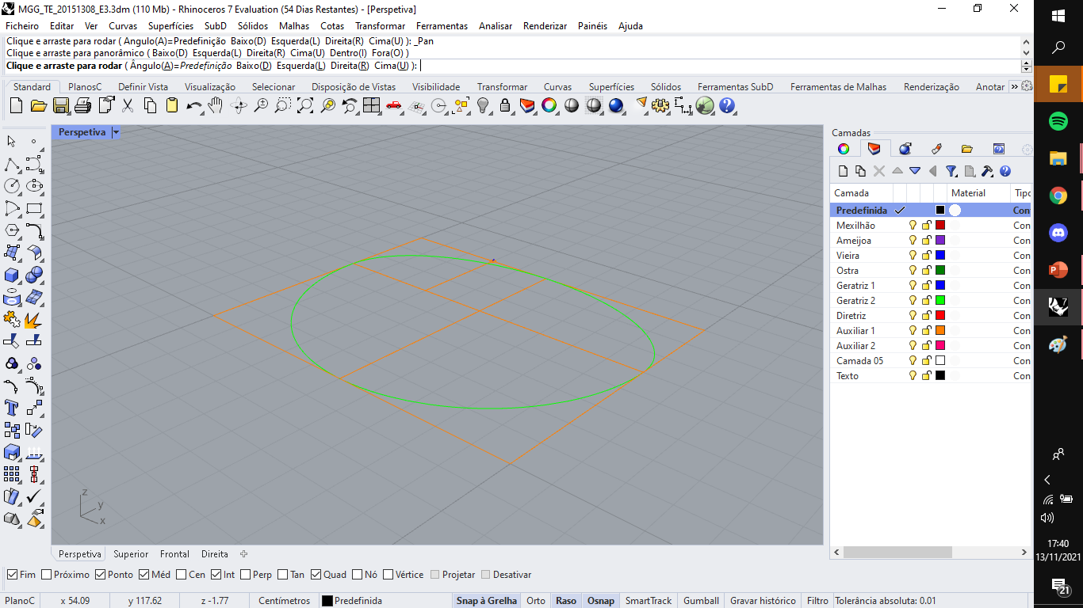Toggle the Fim osnap checkbox
1083x608 pixels.
(13, 575)
